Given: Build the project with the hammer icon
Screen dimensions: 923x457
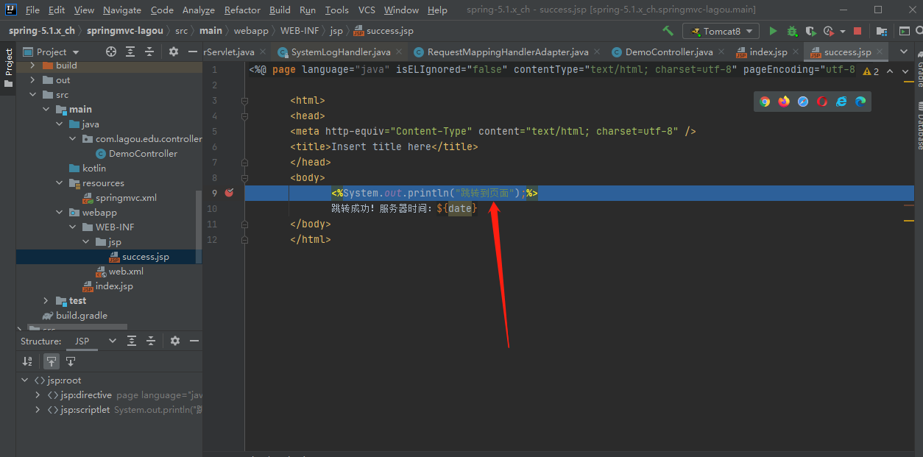Looking at the screenshot, I should pyautogui.click(x=668, y=31).
